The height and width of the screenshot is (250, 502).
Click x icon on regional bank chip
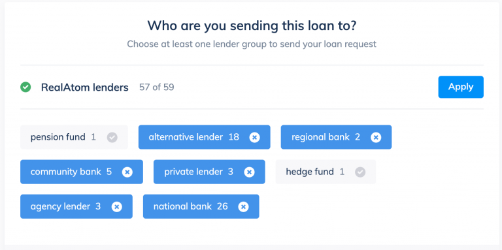(376, 138)
